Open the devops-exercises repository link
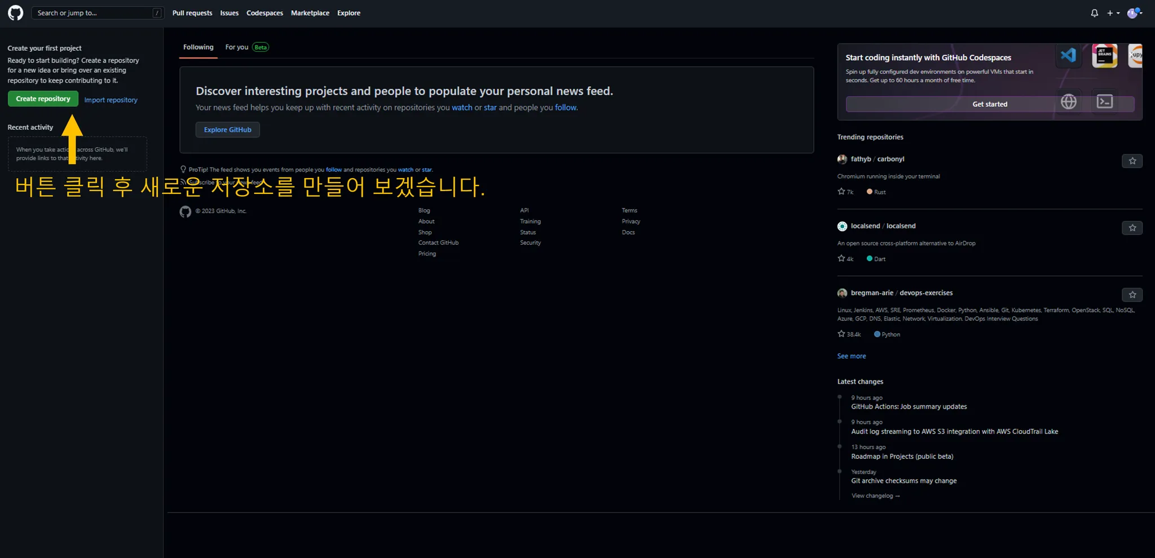Screen dimensions: 1155x558 [926, 293]
